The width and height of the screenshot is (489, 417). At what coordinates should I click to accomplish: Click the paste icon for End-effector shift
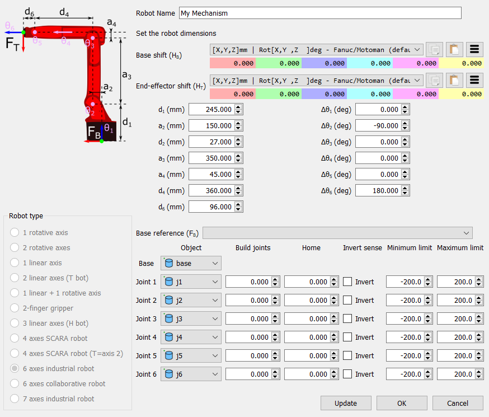tap(454, 80)
